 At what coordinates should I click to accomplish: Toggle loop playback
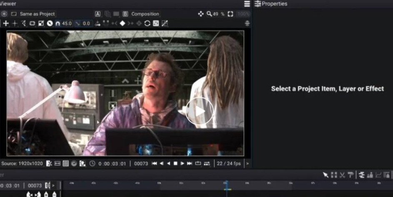click(x=198, y=163)
